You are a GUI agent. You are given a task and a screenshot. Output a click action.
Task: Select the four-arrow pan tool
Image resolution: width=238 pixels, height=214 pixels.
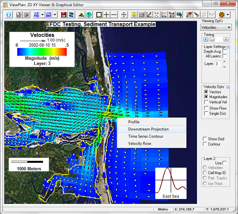(x=124, y=15)
